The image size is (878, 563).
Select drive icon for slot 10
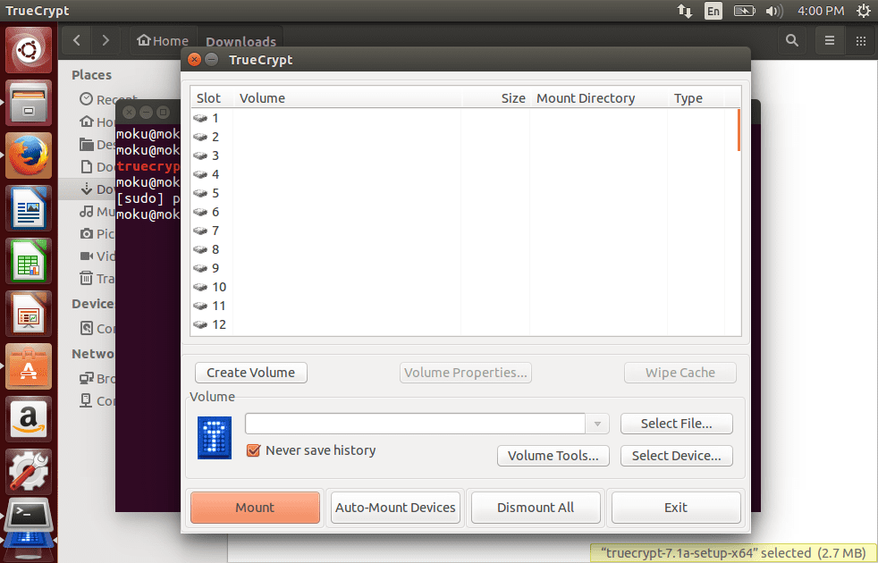tap(200, 287)
